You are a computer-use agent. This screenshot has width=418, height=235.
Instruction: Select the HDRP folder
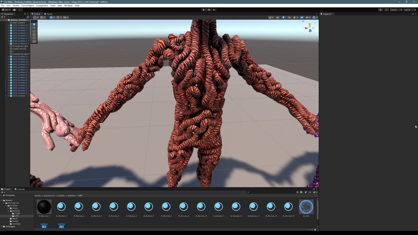tap(17, 213)
